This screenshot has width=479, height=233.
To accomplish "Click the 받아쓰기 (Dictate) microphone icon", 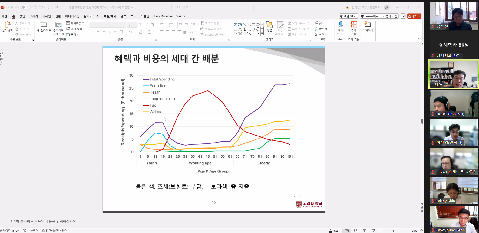I will 341,25.
